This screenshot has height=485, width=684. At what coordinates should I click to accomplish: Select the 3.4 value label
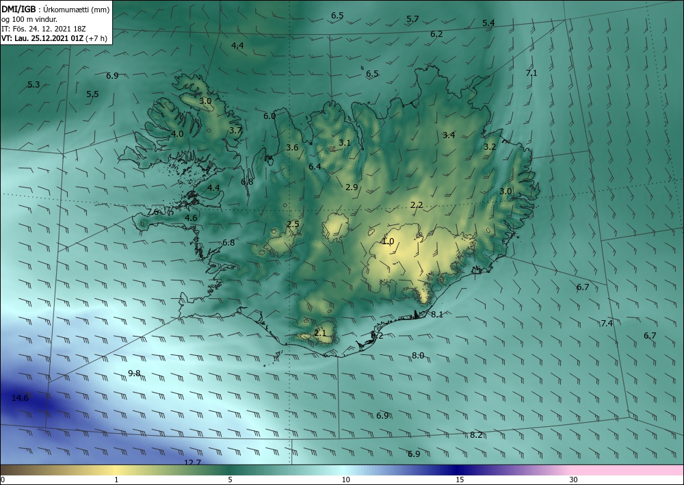[449, 135]
